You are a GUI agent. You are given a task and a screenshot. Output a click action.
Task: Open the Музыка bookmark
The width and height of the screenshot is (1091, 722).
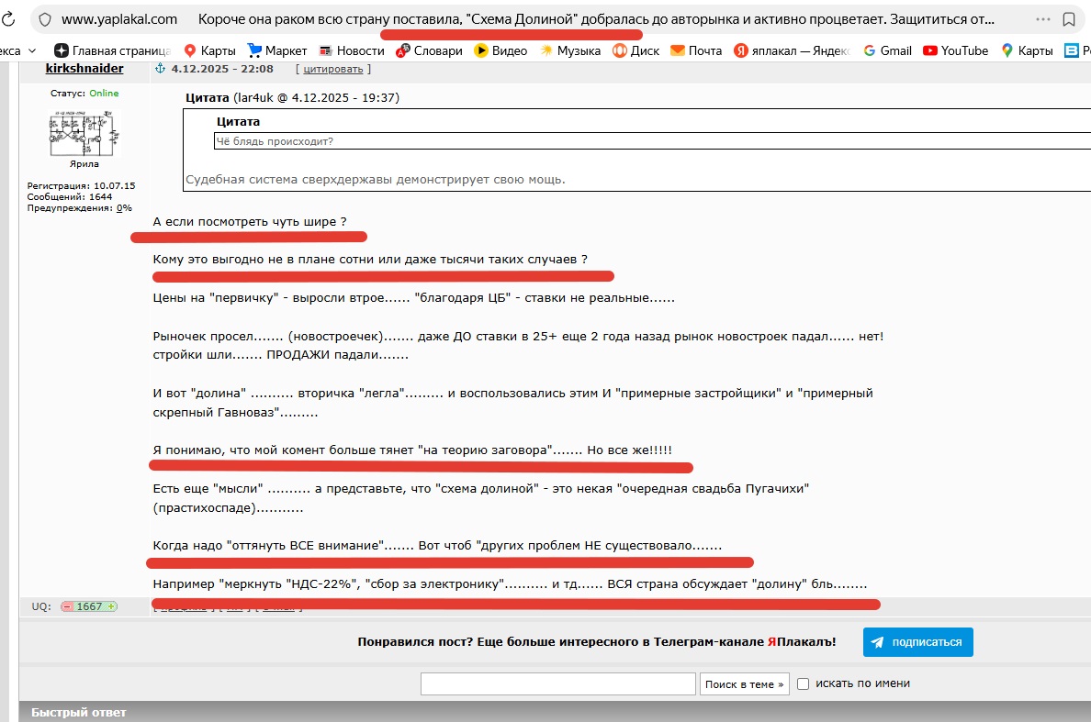[x=570, y=50]
